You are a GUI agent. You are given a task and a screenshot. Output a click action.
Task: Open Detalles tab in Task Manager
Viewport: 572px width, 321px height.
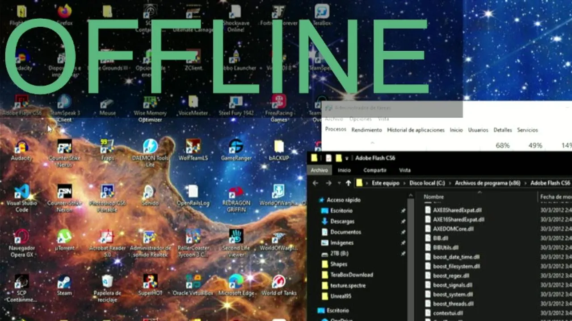(503, 130)
